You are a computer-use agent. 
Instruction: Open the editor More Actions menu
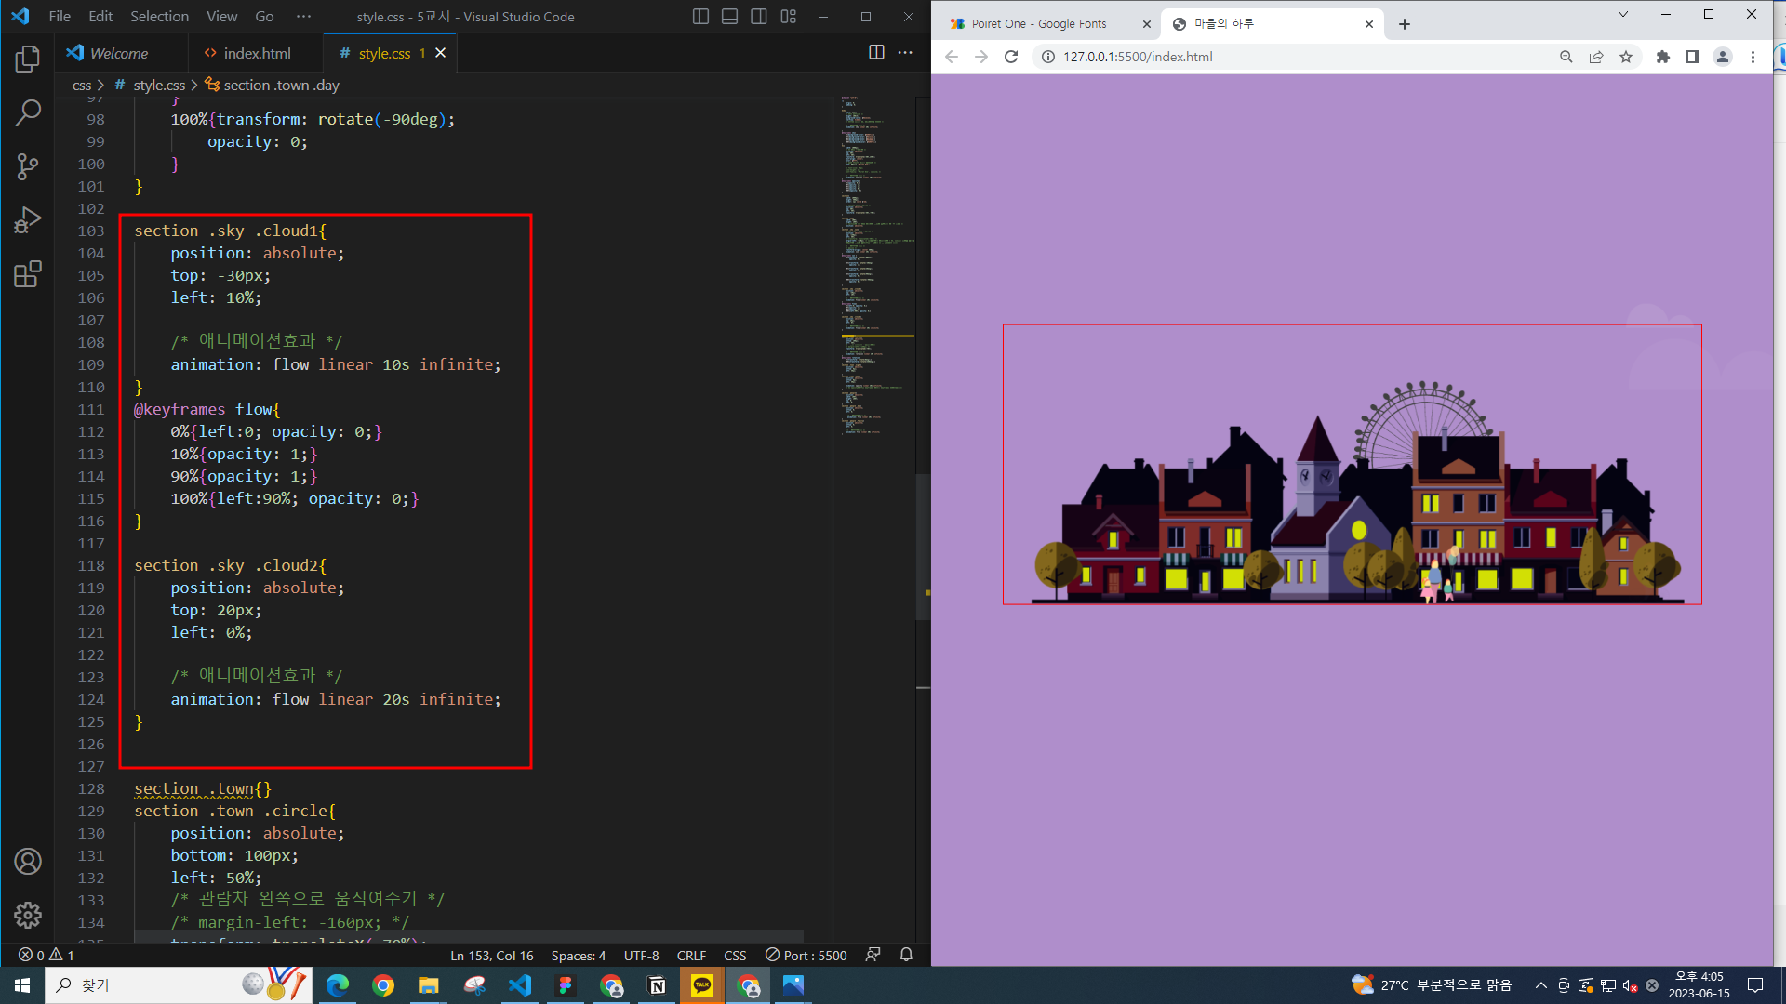coord(905,53)
